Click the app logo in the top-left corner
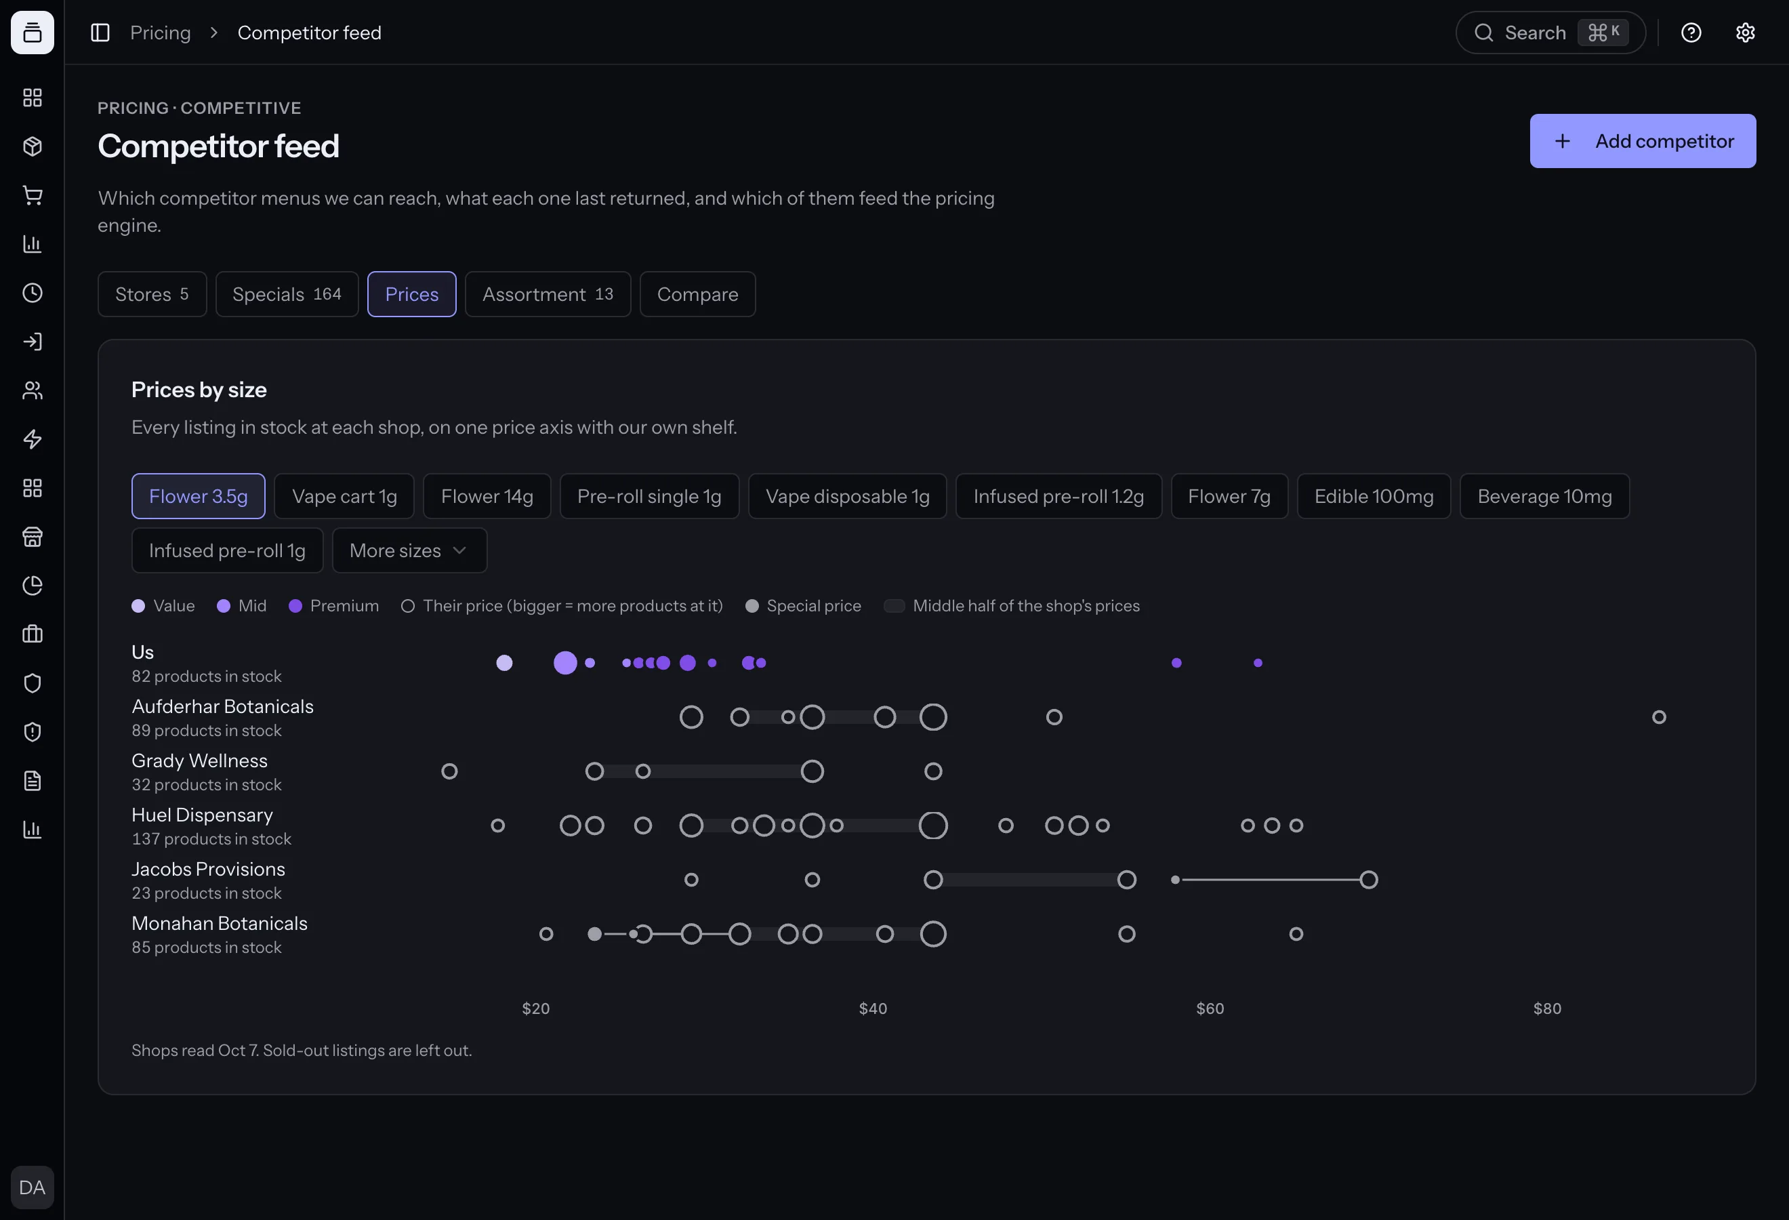 coord(33,33)
